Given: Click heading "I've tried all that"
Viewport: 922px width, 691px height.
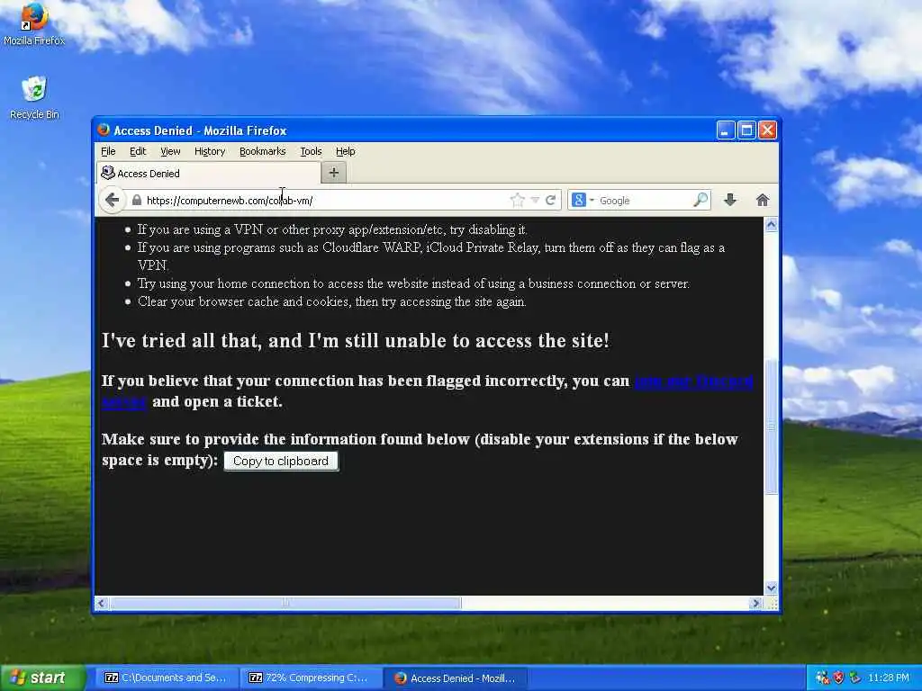Looking at the screenshot, I should (x=355, y=341).
